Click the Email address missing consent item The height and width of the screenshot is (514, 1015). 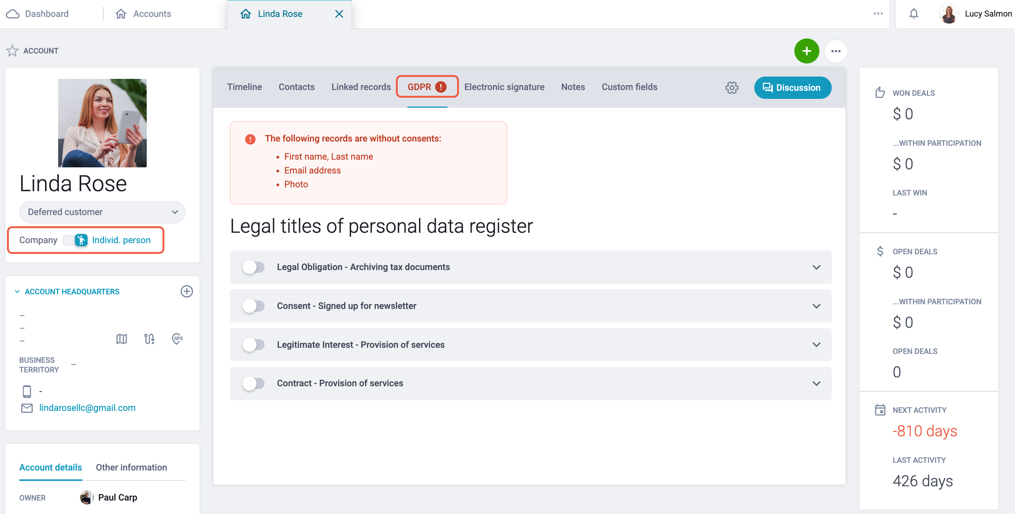[312, 170]
